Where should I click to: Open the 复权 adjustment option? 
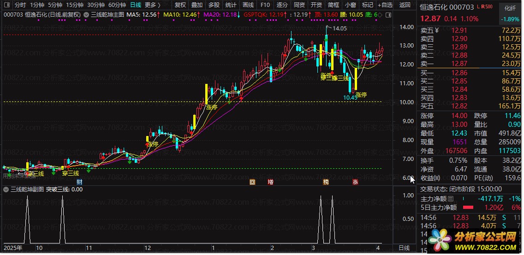[180, 5]
